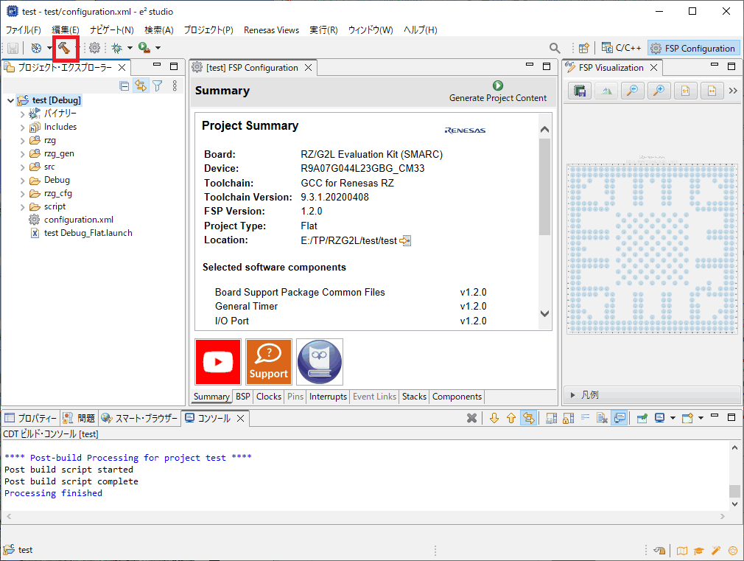Start debugging with the green bug icon

click(x=116, y=48)
